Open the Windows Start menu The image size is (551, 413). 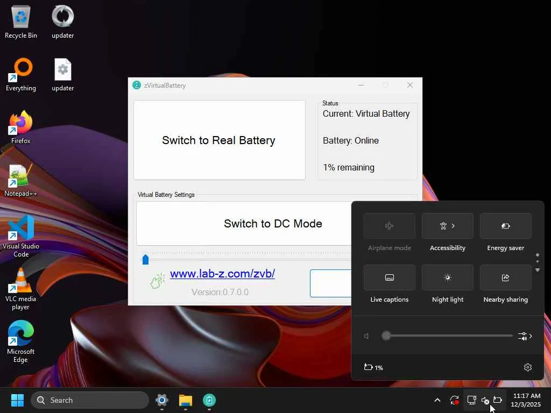(17, 400)
